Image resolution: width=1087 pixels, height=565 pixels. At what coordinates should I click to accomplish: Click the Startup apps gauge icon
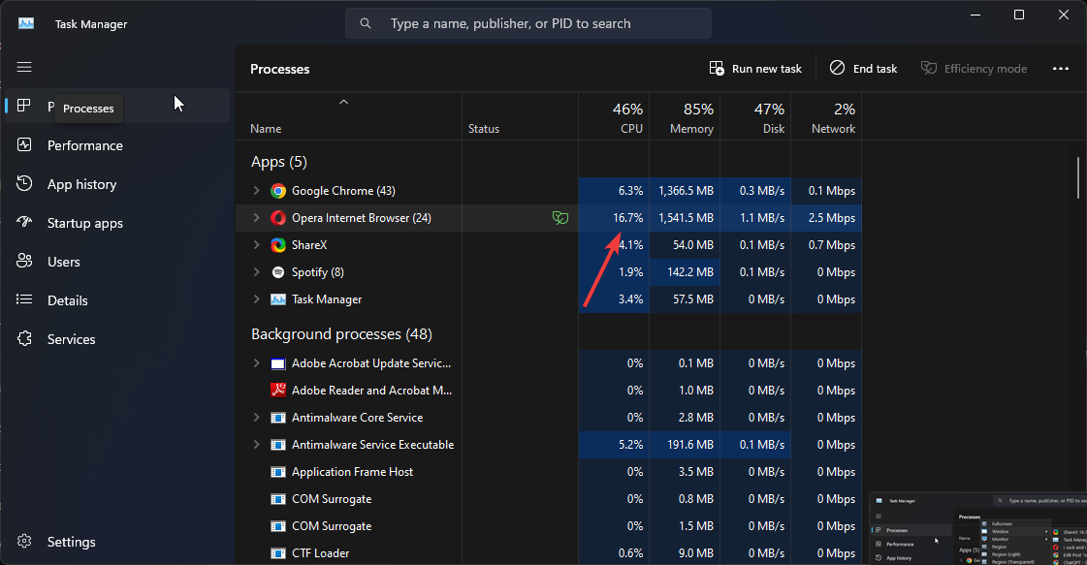[x=24, y=222]
